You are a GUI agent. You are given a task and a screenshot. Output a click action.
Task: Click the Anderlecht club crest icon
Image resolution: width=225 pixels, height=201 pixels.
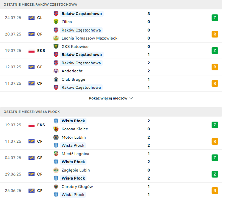pos(56,71)
